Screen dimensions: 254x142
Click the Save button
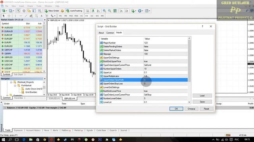point(202,102)
